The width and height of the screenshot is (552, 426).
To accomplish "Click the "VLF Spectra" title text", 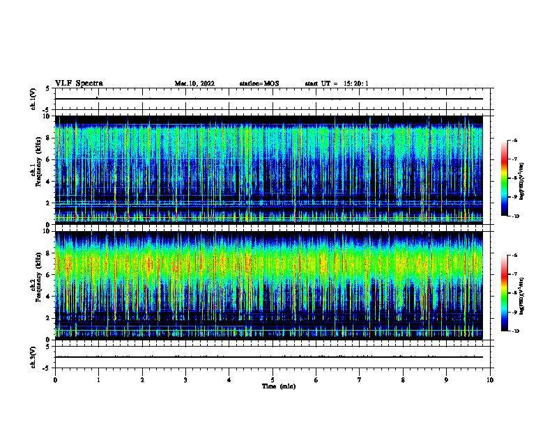I will (79, 84).
